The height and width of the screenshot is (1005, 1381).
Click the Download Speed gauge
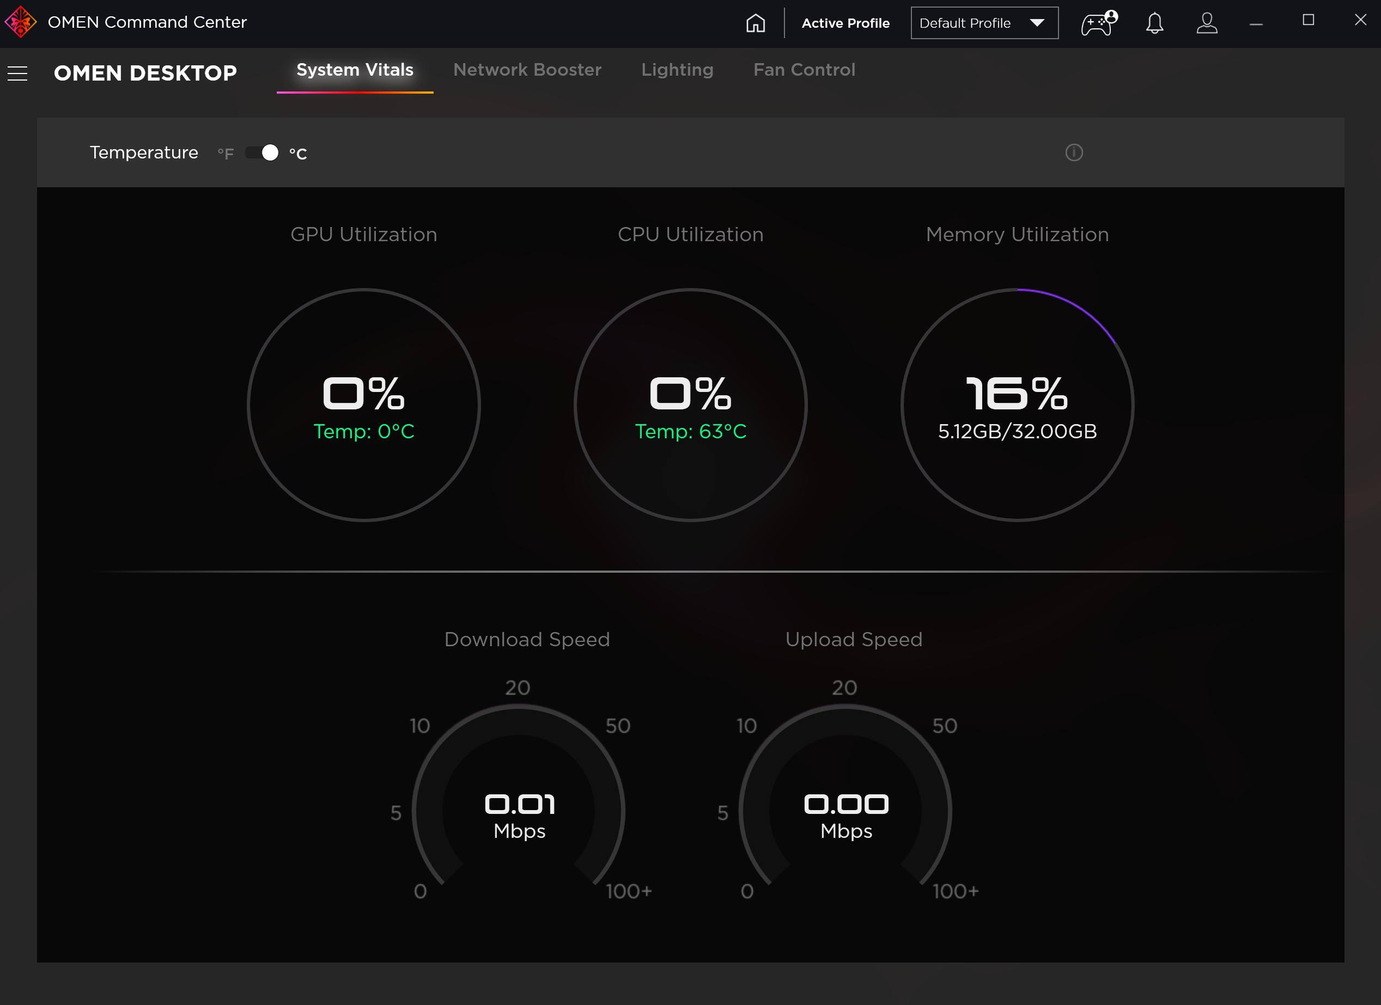(518, 809)
